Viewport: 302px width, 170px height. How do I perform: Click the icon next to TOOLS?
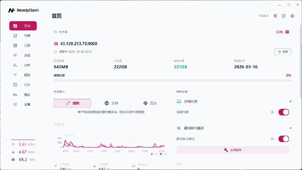(275, 16)
